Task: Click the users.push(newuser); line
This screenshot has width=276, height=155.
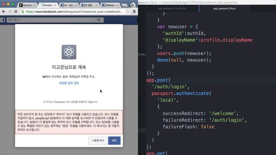Action: (x=184, y=53)
